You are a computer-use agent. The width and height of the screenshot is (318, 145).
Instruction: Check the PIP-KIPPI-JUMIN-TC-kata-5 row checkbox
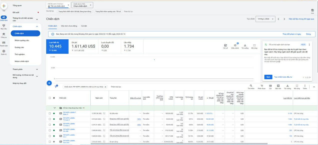[x=50, y=119]
